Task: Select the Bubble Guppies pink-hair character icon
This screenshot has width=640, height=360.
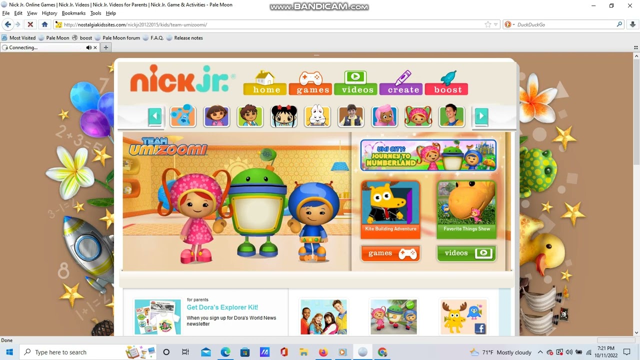Action: click(384, 116)
